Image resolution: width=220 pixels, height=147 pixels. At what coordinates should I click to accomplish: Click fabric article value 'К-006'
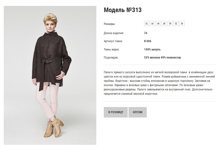pyautogui.click(x=148, y=41)
